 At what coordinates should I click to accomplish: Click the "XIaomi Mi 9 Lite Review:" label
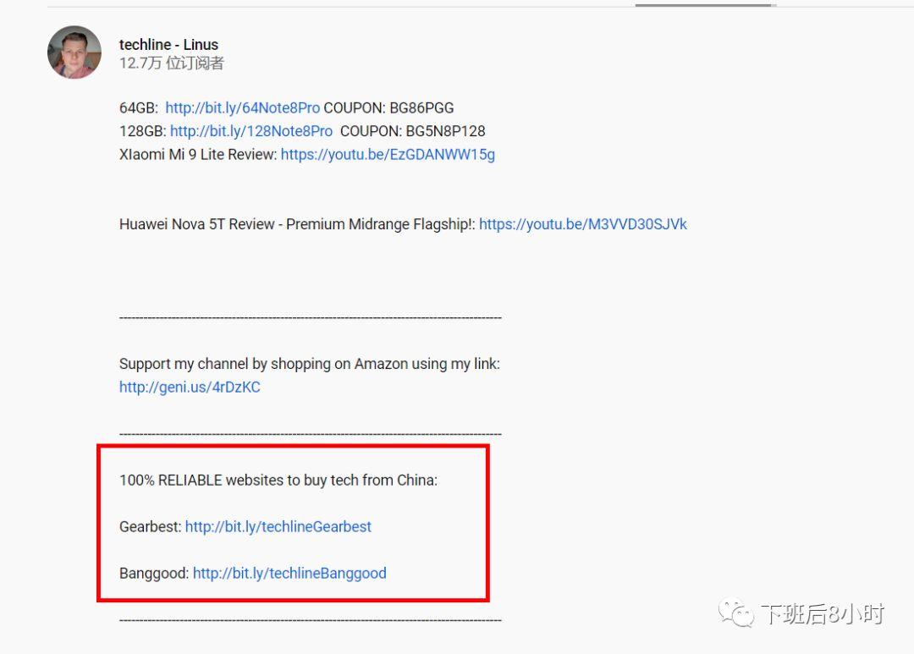198,155
